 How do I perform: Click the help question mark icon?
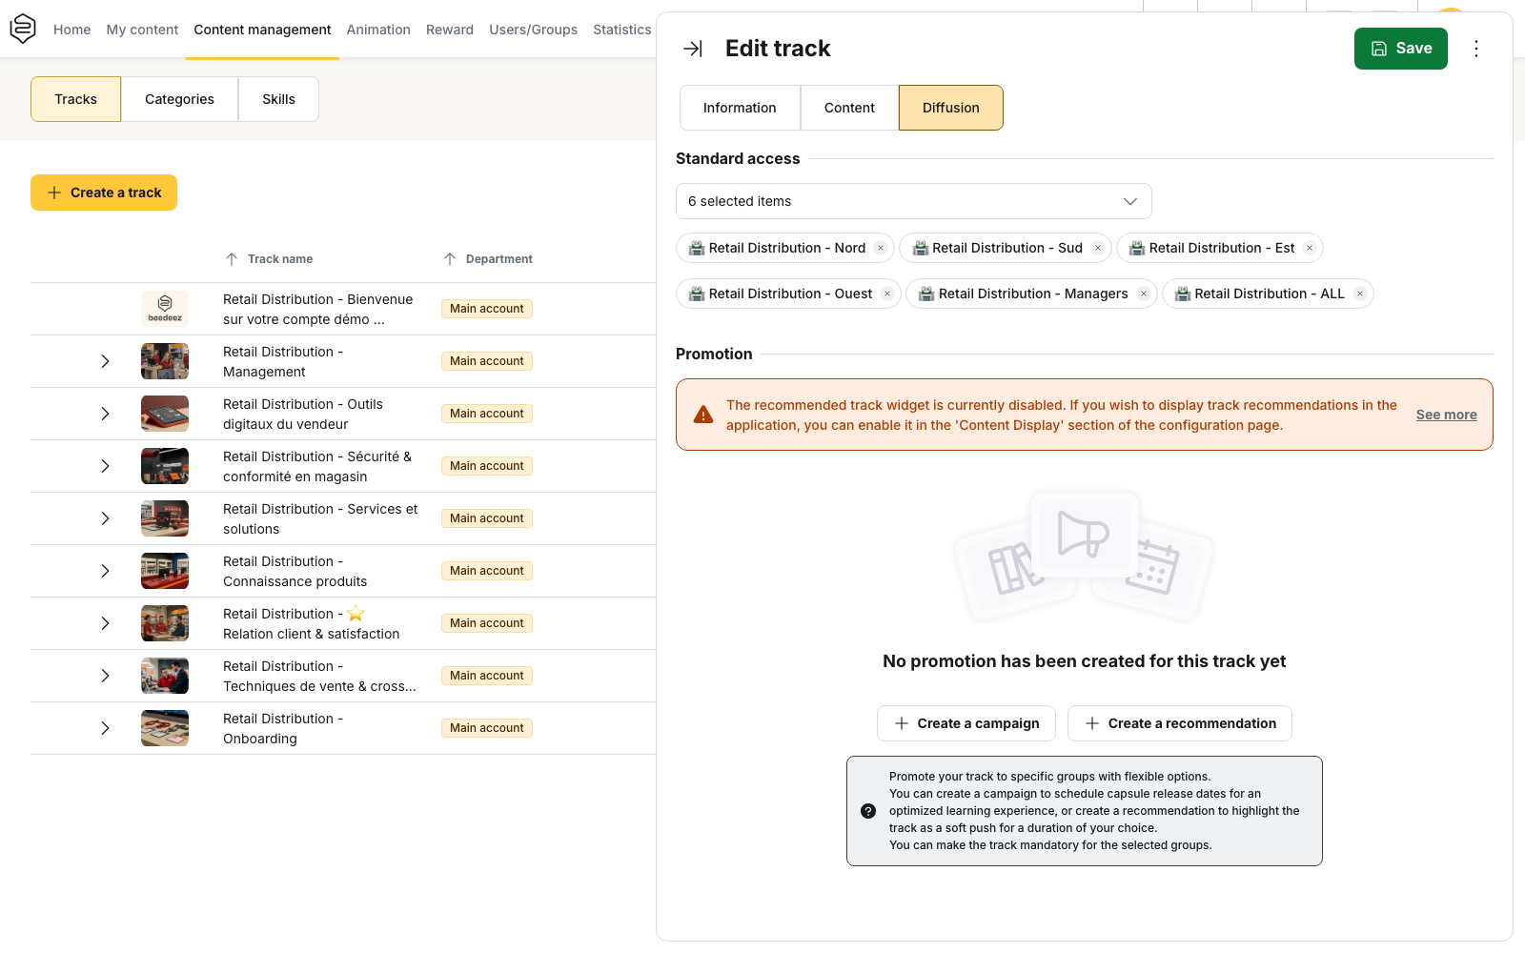click(868, 811)
